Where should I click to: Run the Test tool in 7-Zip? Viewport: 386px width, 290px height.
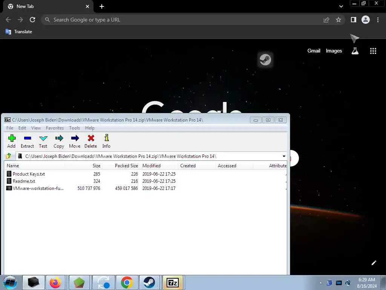tap(43, 141)
